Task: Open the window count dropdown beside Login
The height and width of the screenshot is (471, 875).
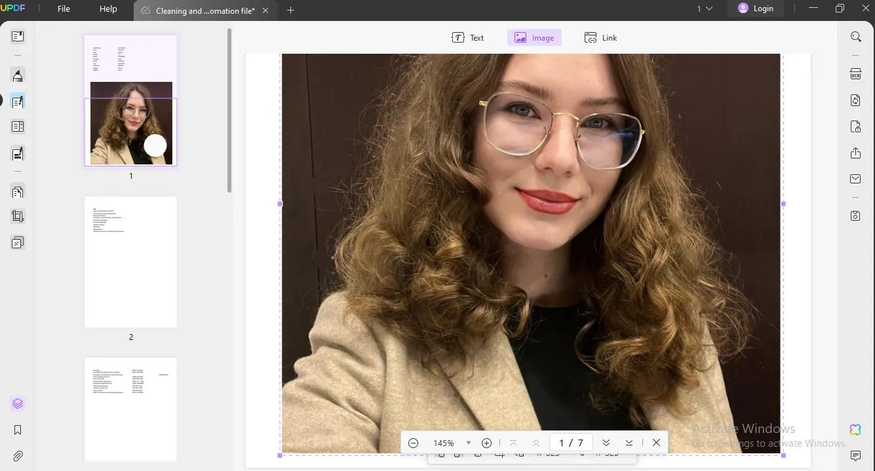Action: tap(705, 9)
